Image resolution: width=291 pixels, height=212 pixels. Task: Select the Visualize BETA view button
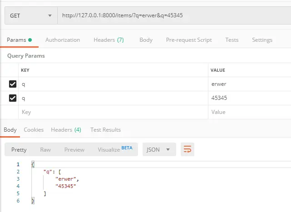click(x=115, y=150)
